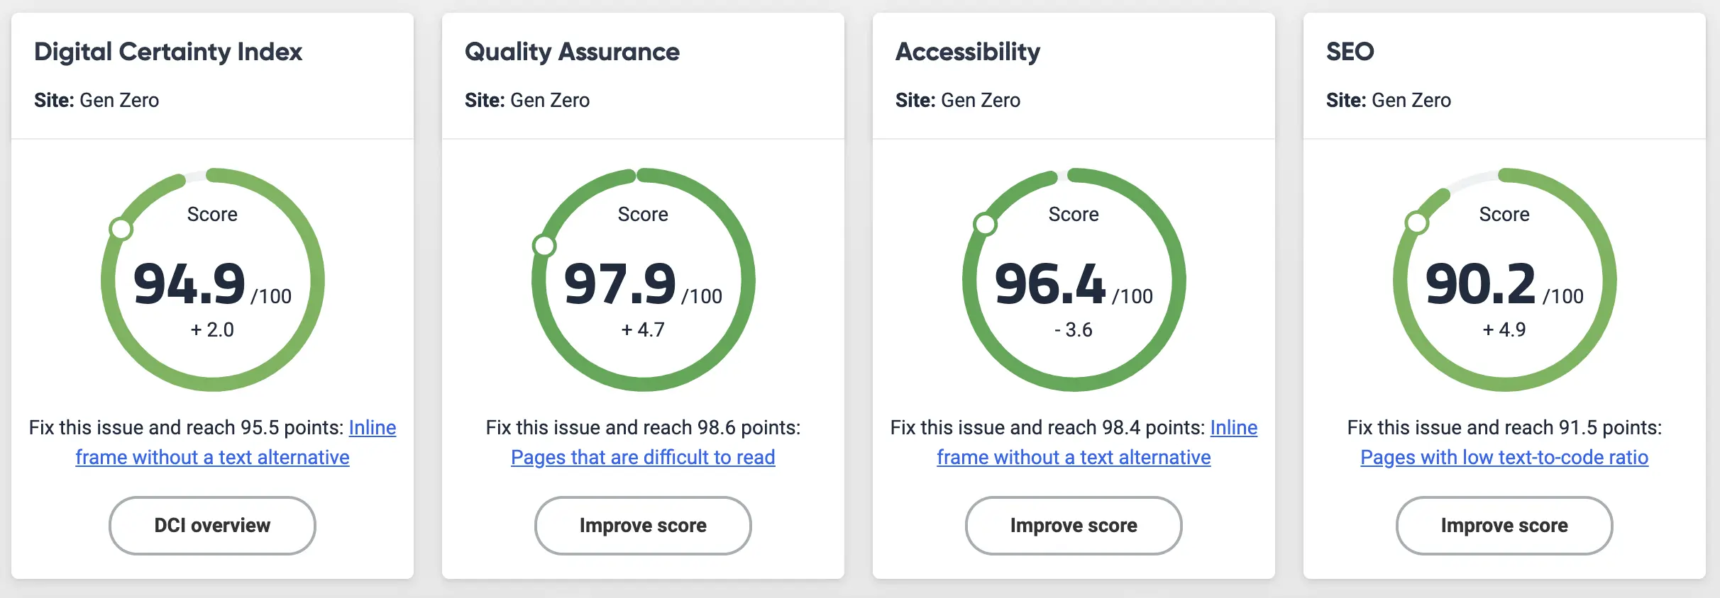Click the 97.9 score value
The image size is (1720, 598).
(620, 284)
